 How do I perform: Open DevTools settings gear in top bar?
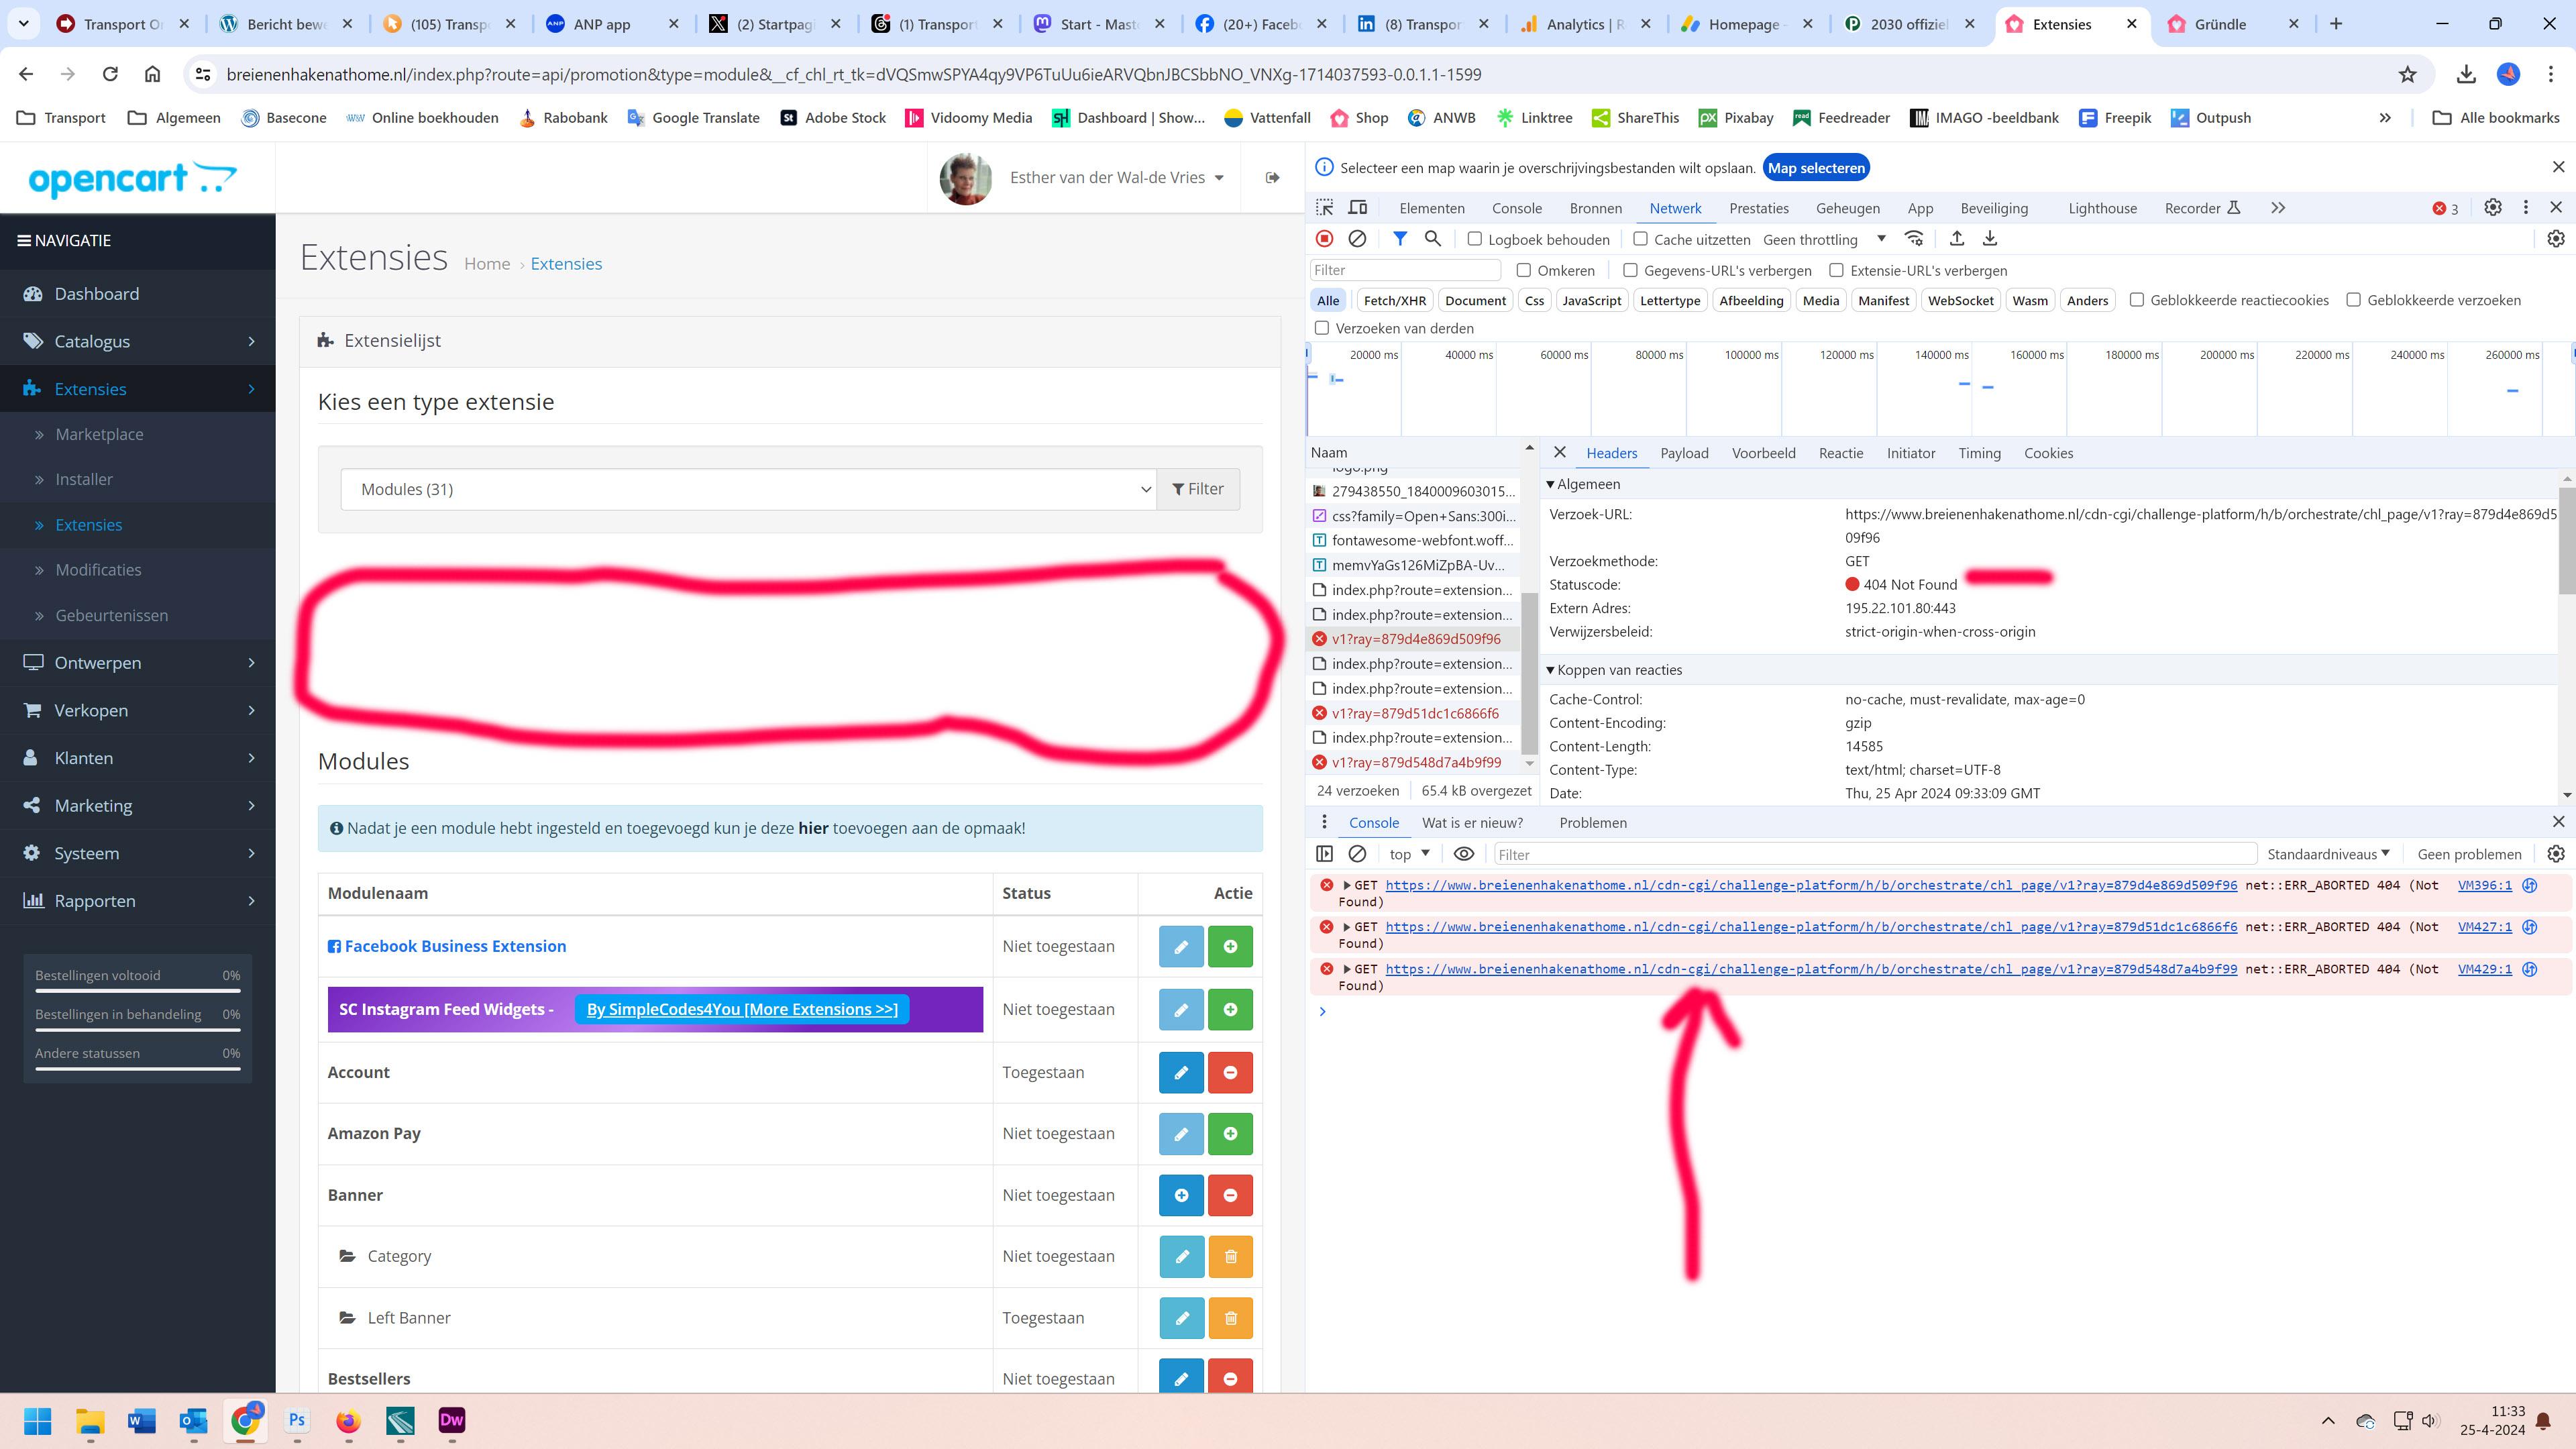click(2493, 207)
